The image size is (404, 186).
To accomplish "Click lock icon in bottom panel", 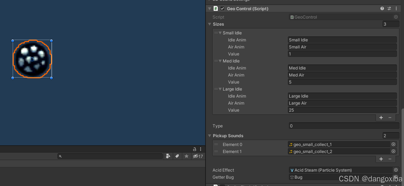I will point(195,149).
